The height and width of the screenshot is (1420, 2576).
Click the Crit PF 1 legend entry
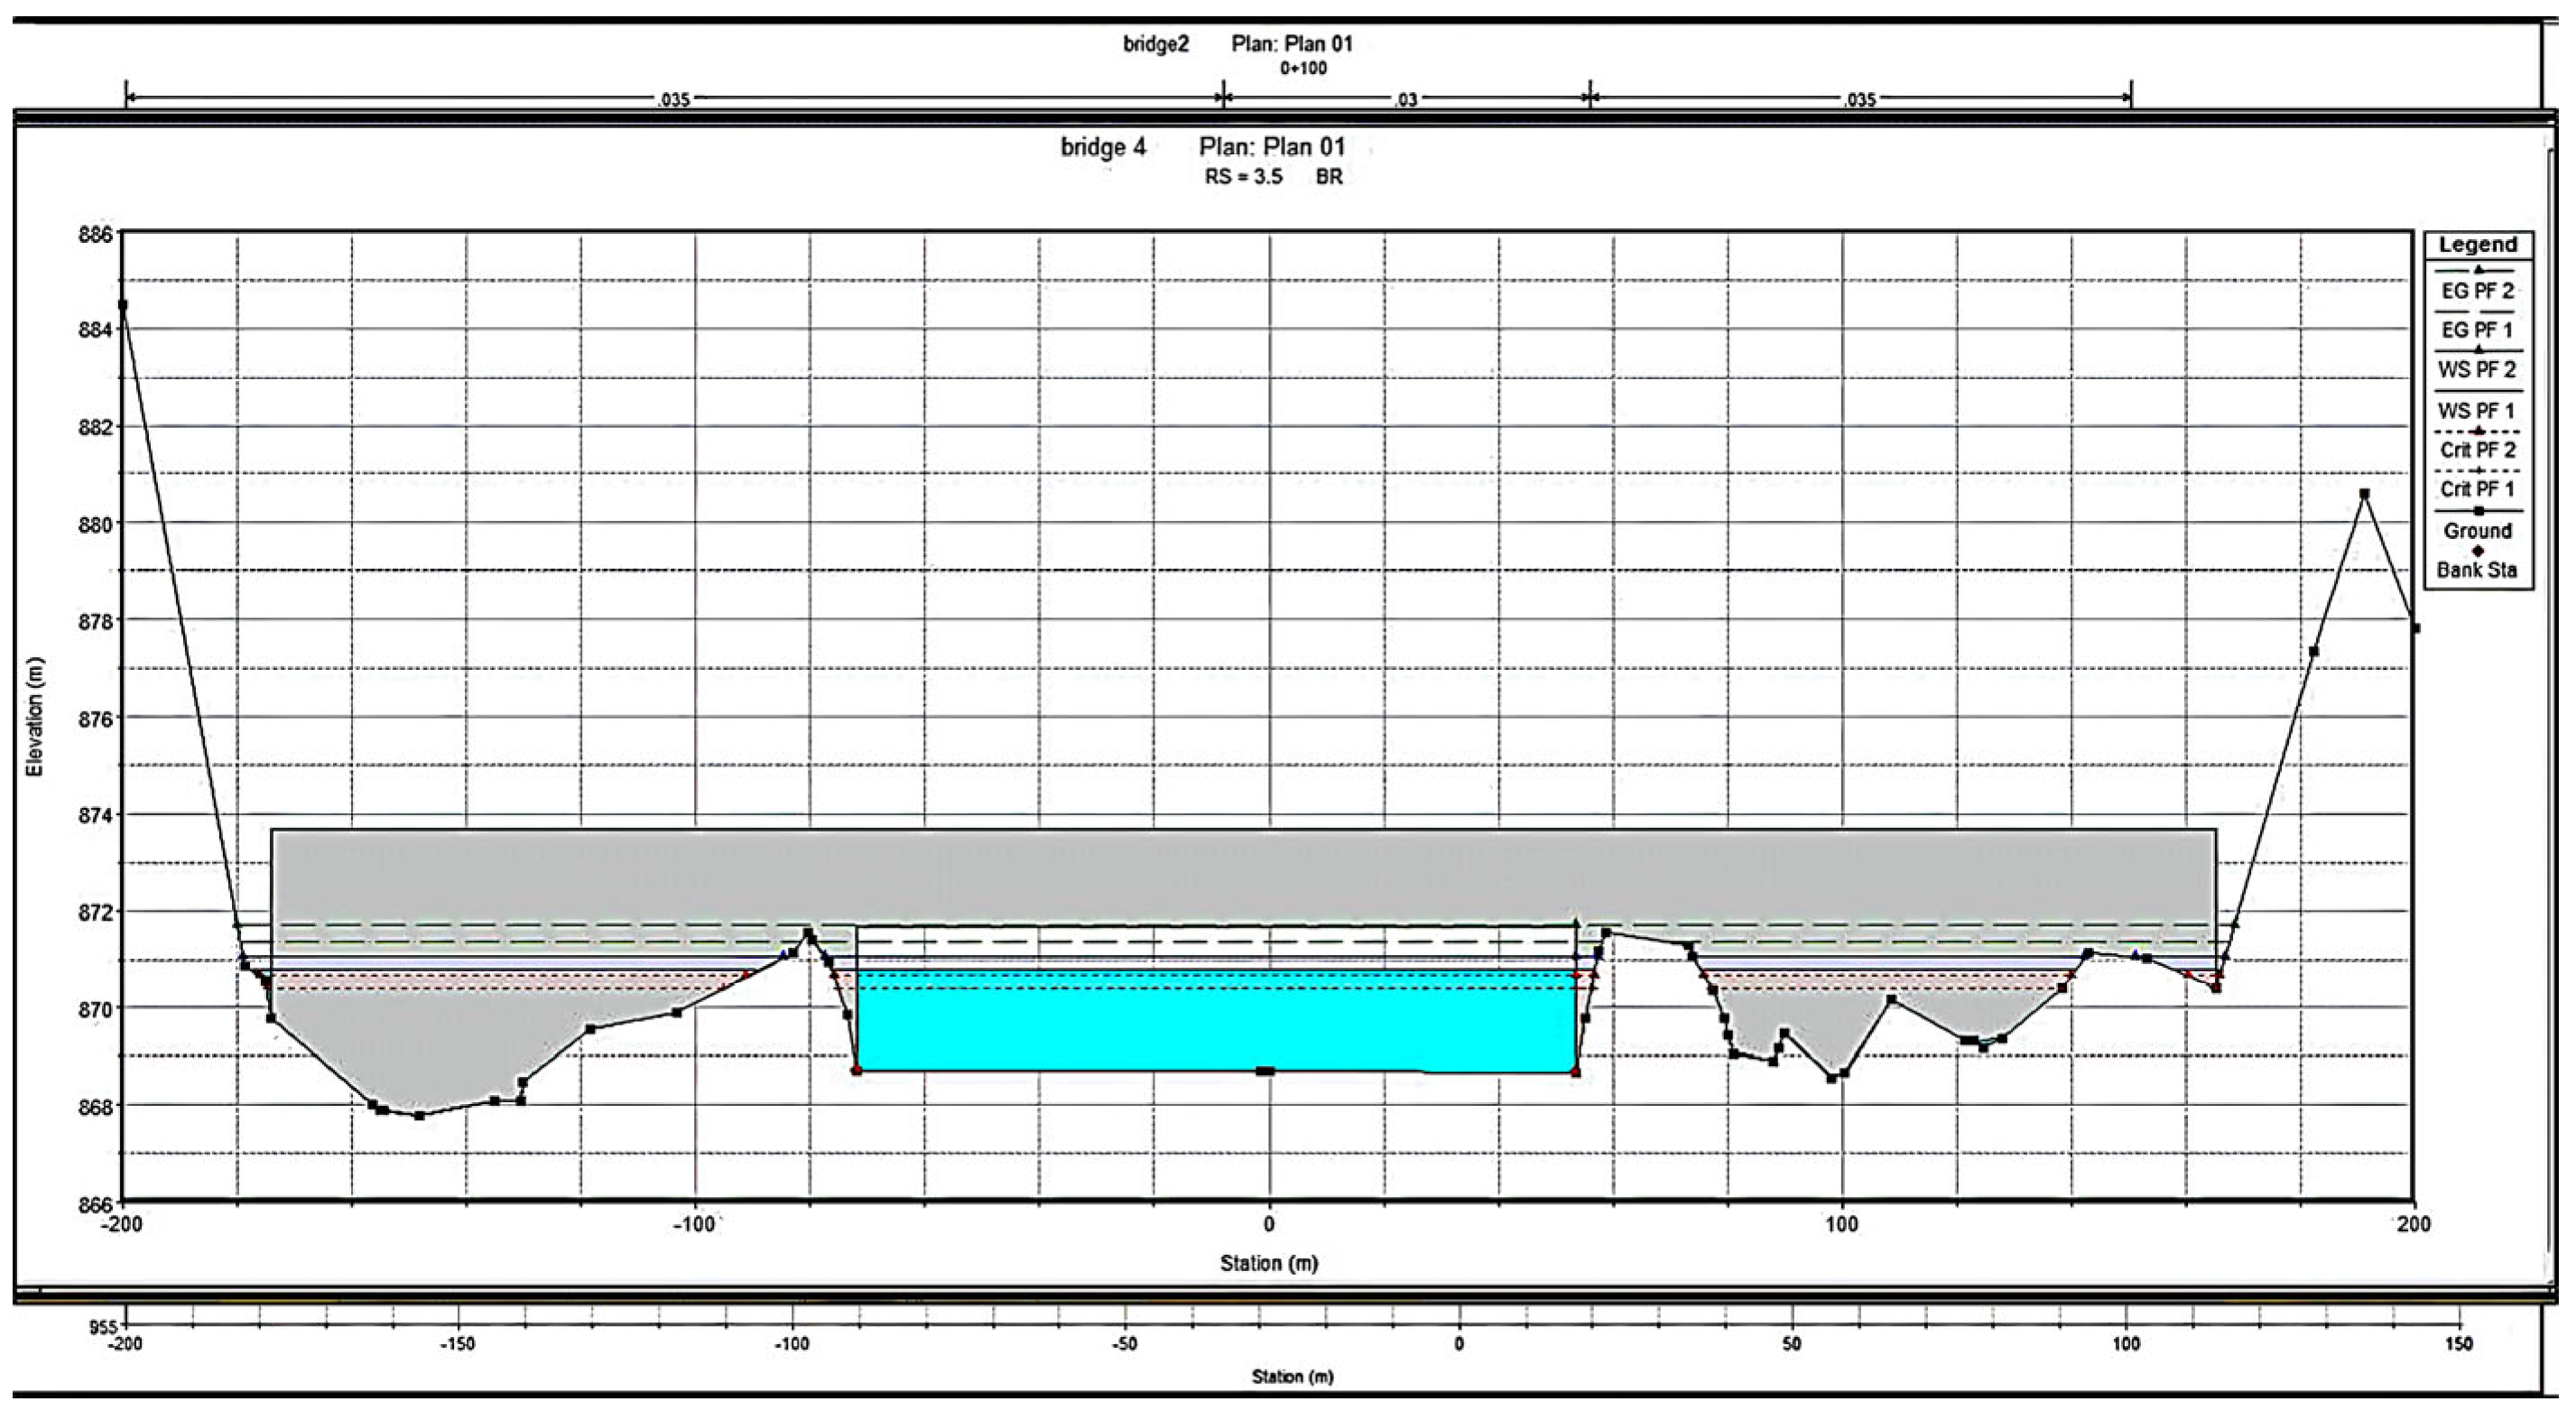coord(2476,489)
